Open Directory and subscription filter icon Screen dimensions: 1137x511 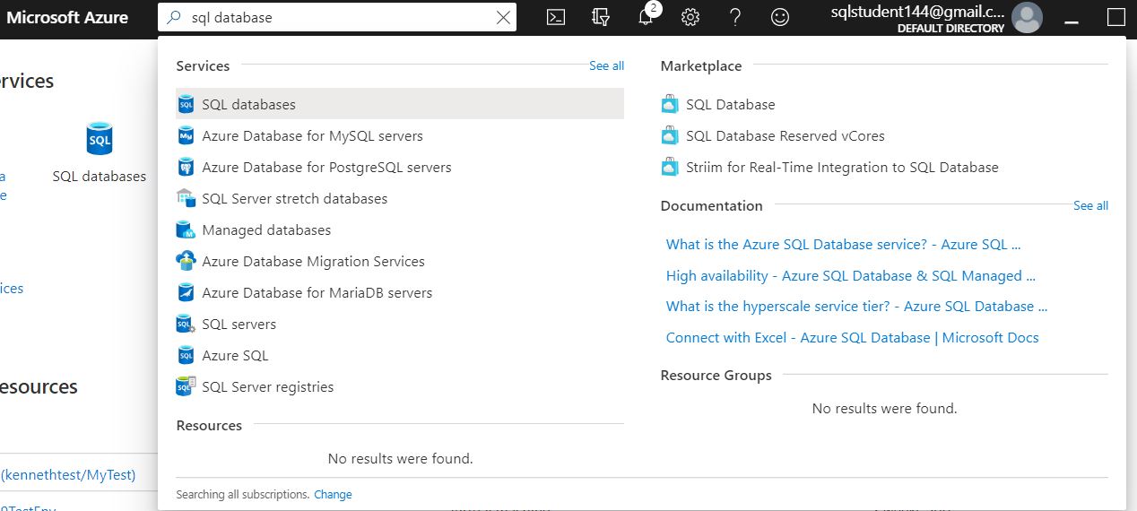[601, 17]
